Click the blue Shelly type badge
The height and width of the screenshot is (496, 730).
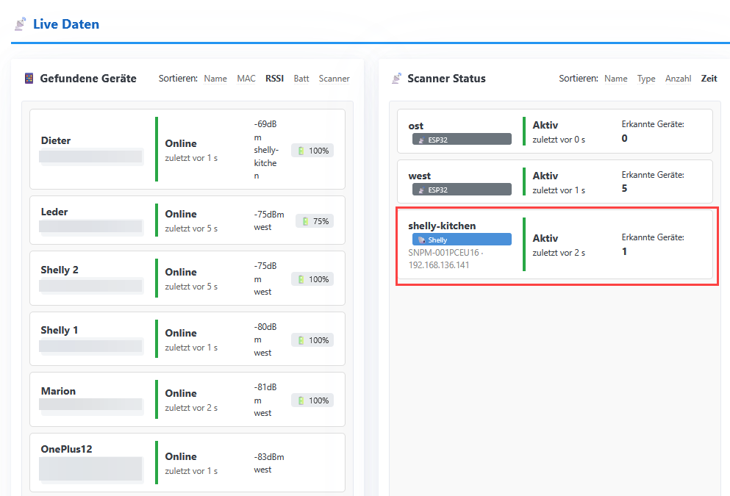(x=462, y=240)
